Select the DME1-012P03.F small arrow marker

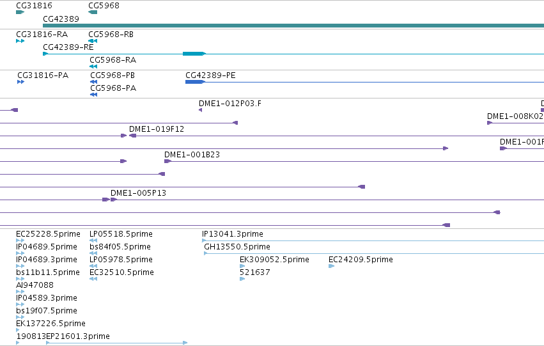coord(200,110)
